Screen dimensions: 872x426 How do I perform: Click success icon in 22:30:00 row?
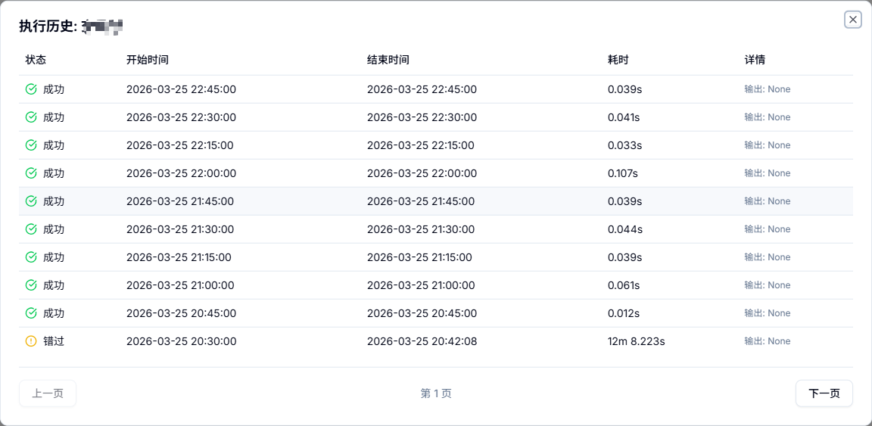31,117
